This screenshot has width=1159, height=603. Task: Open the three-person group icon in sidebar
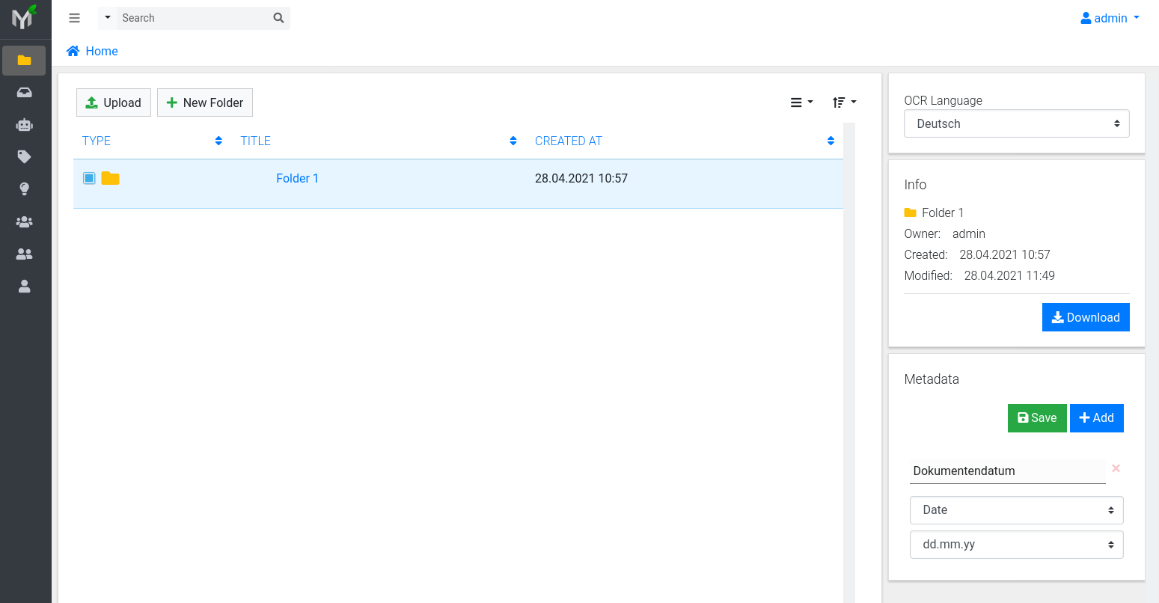[24, 222]
